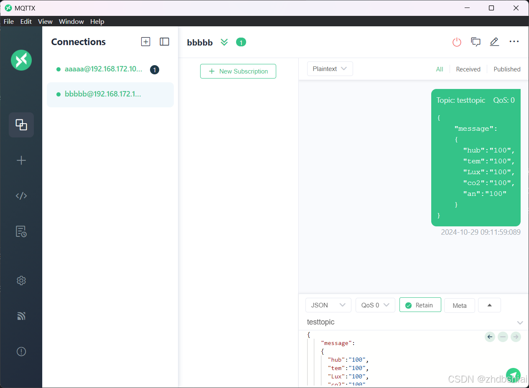Click "Topic: testtopic" in message bubble
529x388 pixels.
pyautogui.click(x=461, y=100)
